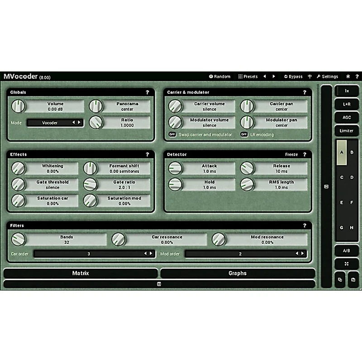
Task: Open Settings via the wrench icon
Action: point(318,76)
